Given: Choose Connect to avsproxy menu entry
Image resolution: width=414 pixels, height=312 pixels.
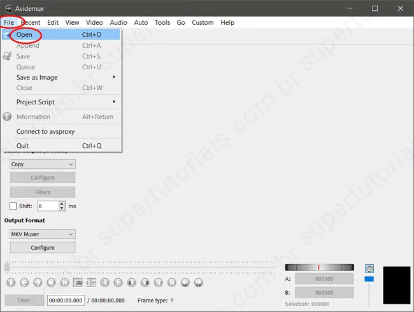Looking at the screenshot, I should tap(45, 131).
